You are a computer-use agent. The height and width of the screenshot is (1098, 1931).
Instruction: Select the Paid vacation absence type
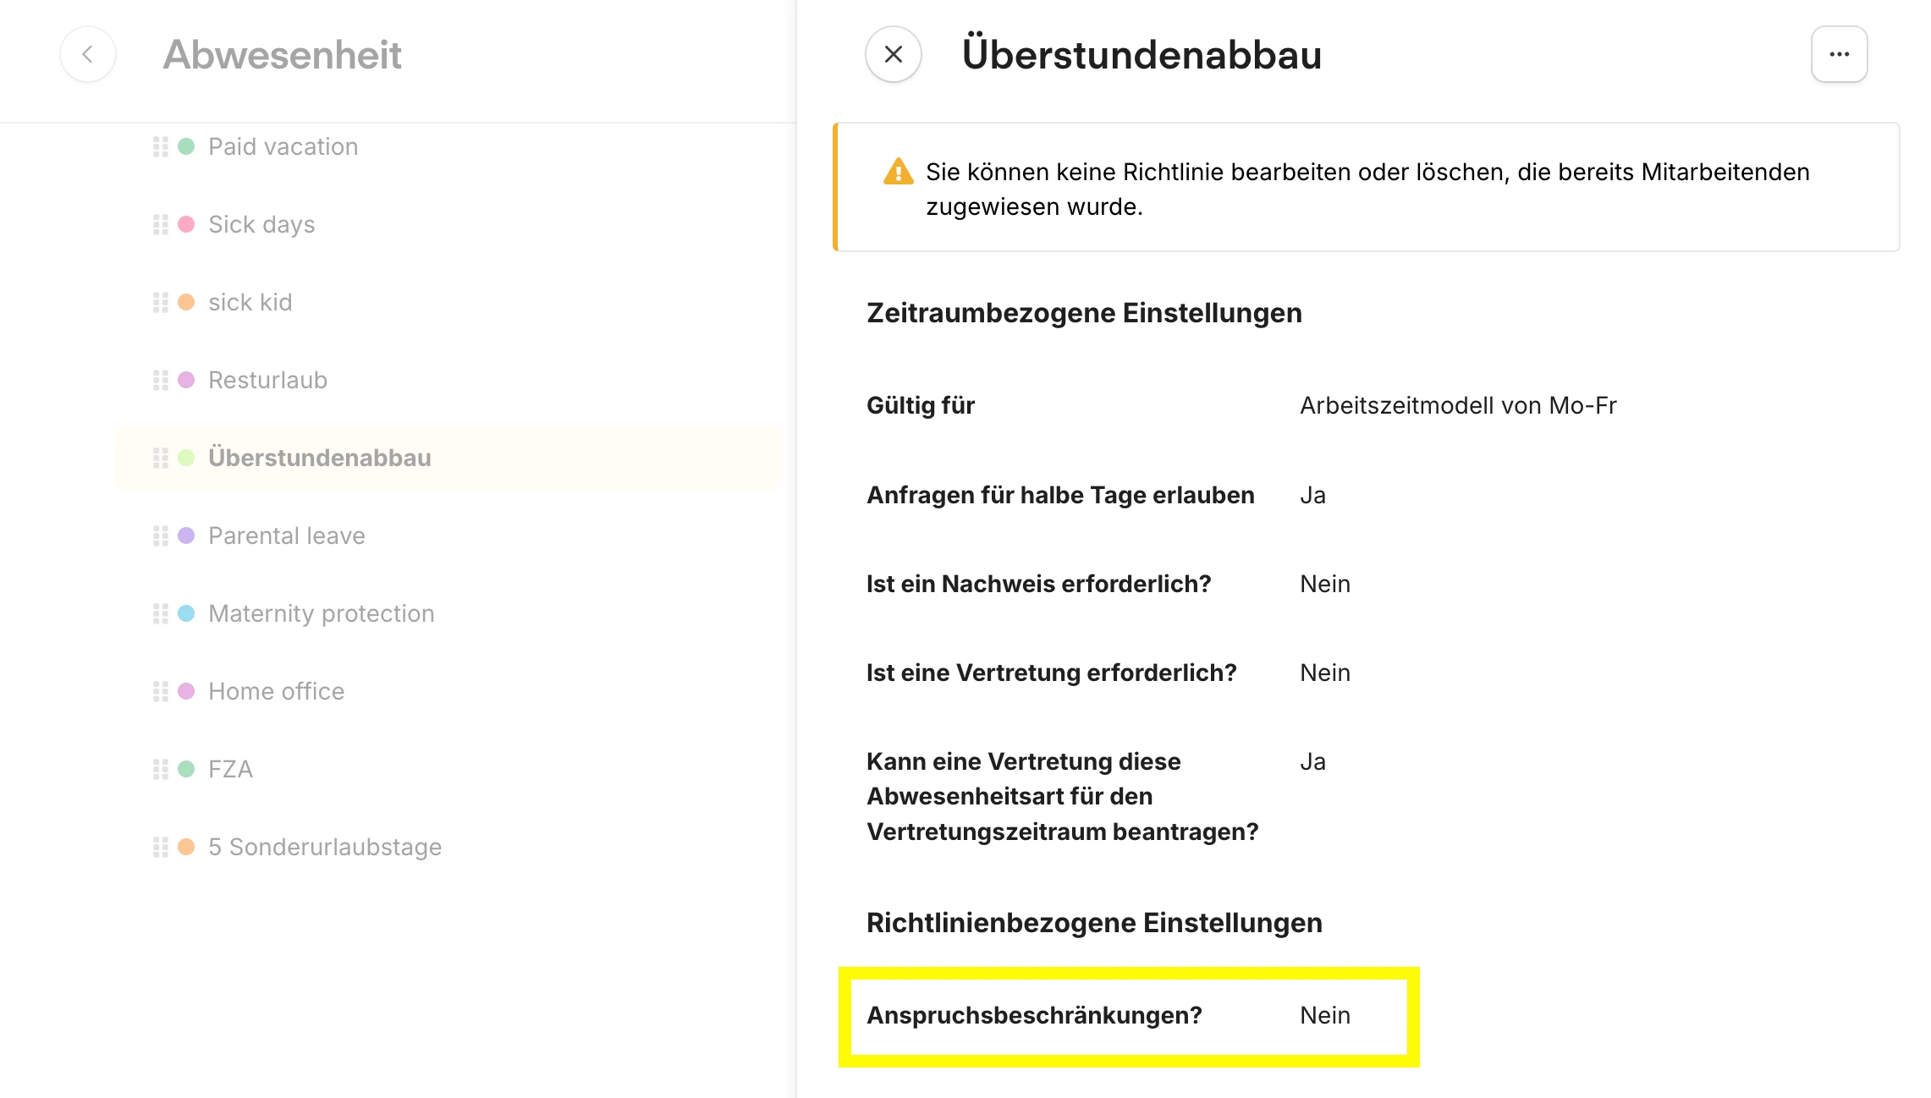pyautogui.click(x=283, y=146)
